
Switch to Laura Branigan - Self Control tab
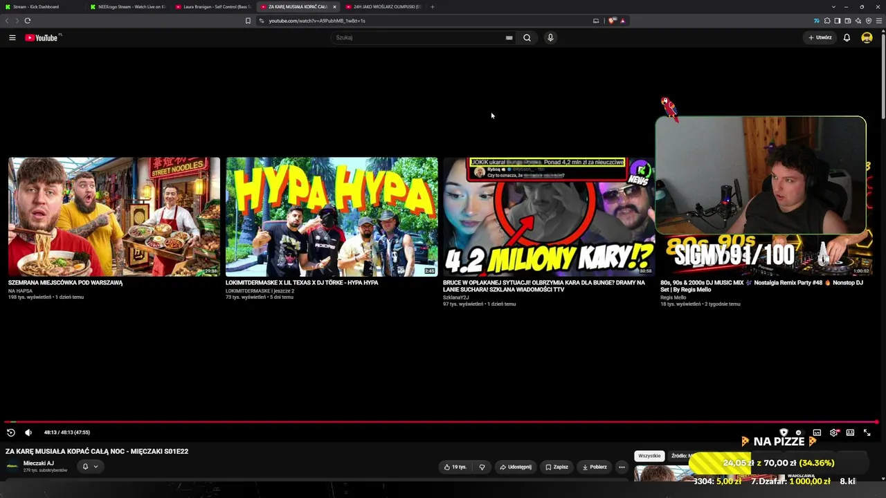pos(213,7)
